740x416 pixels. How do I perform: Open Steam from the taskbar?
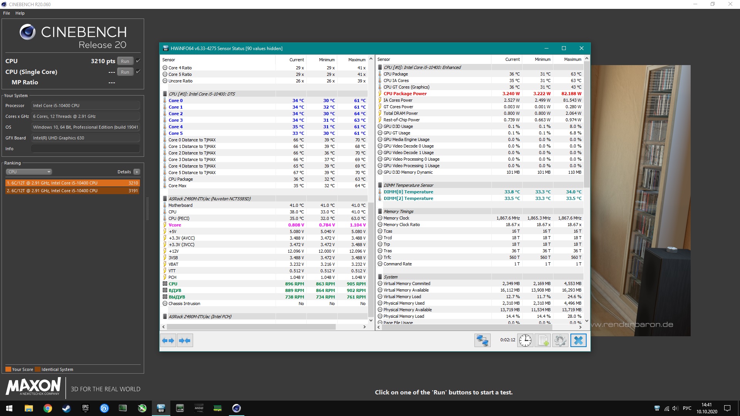pyautogui.click(x=67, y=408)
